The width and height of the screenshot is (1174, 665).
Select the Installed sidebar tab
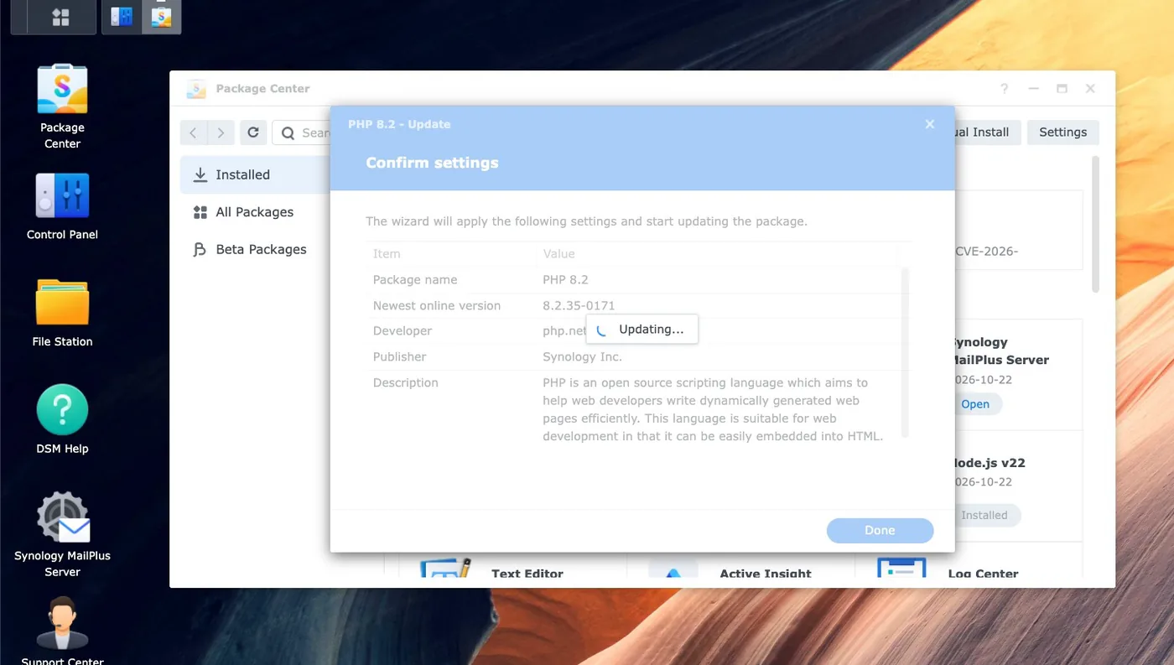(256, 174)
